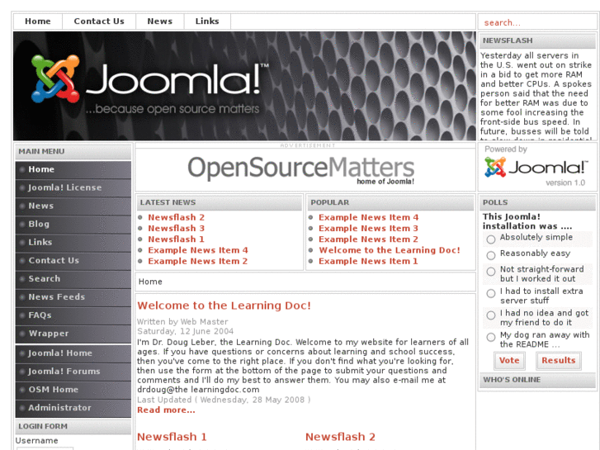Open Example News Item 4 in Latest News
Viewport: 600px width, 450px height.
pyautogui.click(x=198, y=250)
